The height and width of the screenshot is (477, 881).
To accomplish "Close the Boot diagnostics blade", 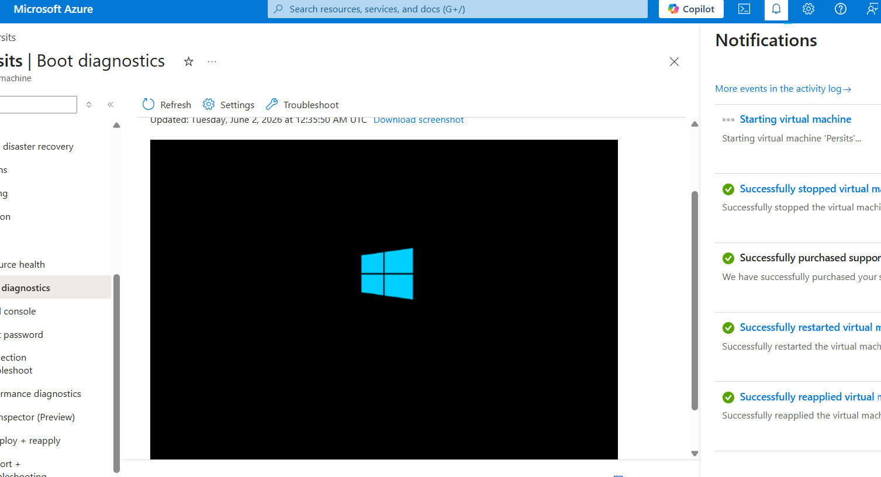I will [674, 61].
